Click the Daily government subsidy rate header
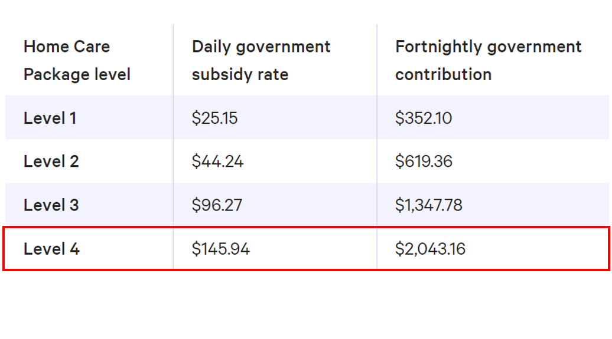 pyautogui.click(x=261, y=60)
